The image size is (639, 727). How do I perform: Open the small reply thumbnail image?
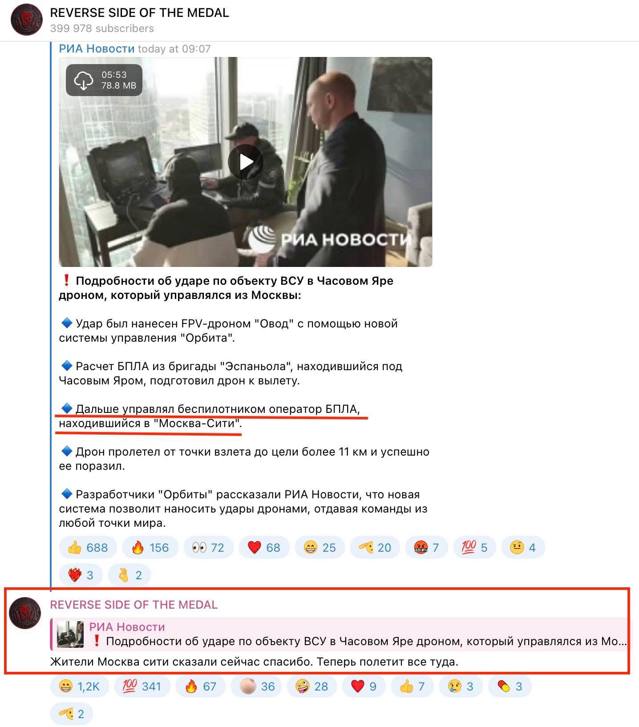pyautogui.click(x=70, y=634)
